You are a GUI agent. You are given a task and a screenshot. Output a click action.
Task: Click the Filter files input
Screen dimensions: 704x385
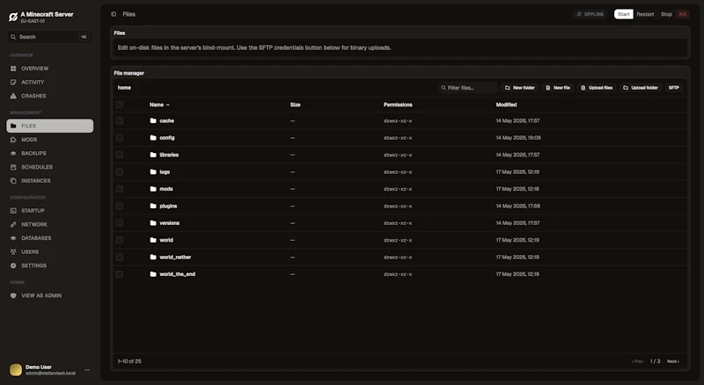tap(468, 88)
